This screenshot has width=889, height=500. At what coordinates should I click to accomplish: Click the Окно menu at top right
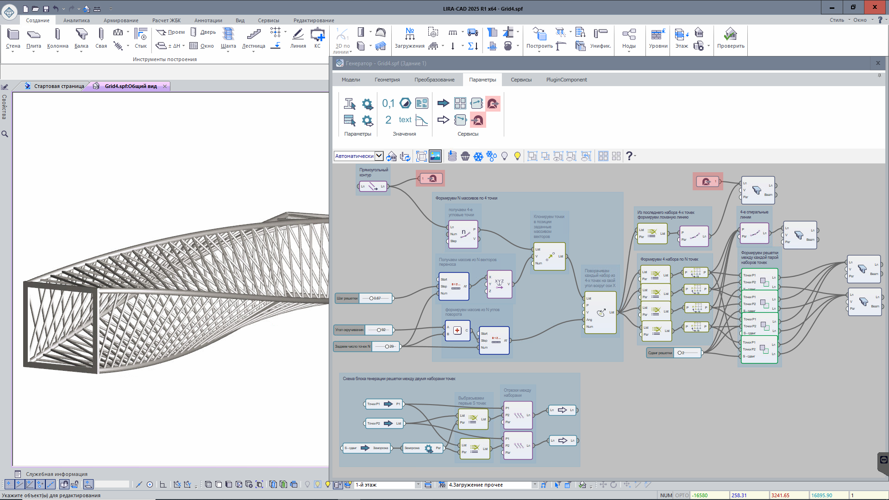pyautogui.click(x=860, y=20)
